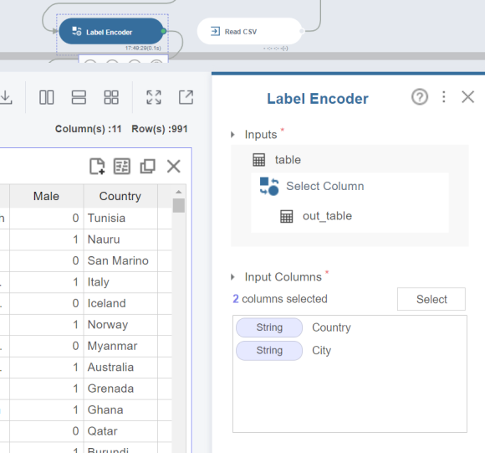This screenshot has height=453, width=485.
Task: Select the City column entry
Action: pyautogui.click(x=322, y=351)
